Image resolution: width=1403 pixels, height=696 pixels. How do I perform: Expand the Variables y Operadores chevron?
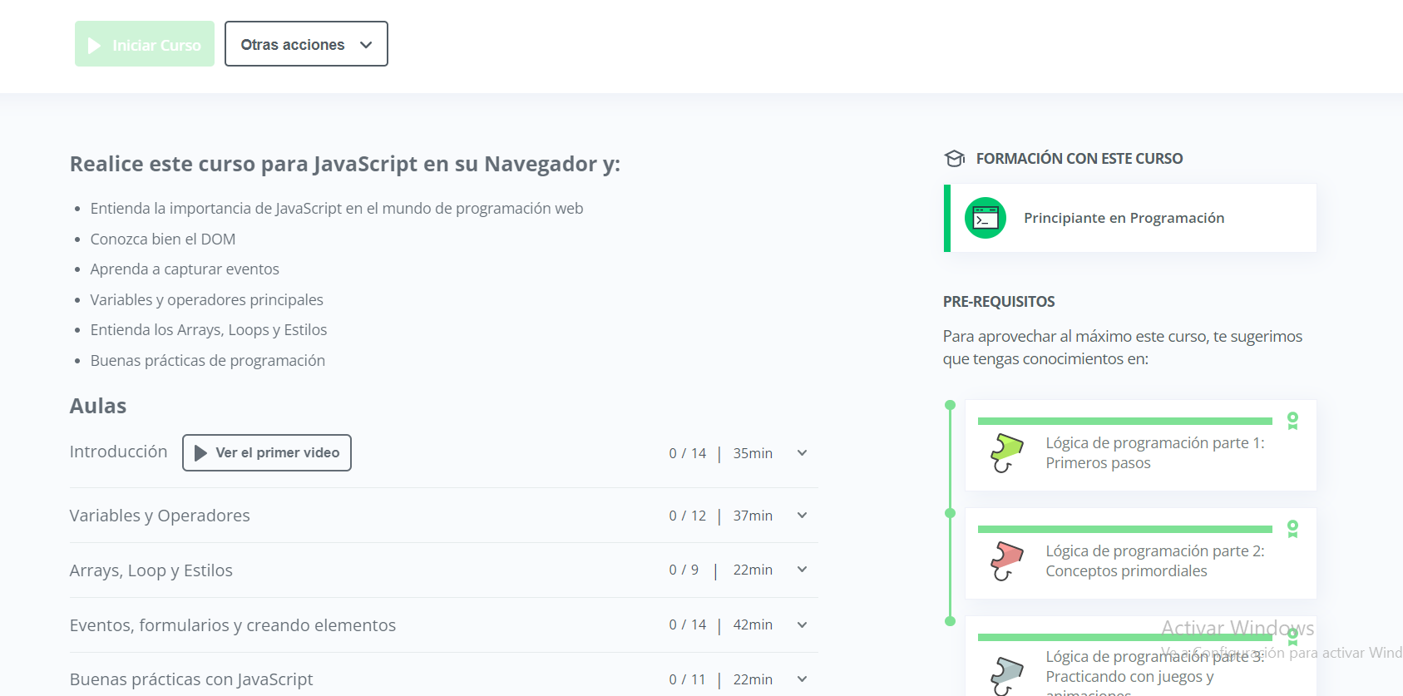(x=803, y=516)
